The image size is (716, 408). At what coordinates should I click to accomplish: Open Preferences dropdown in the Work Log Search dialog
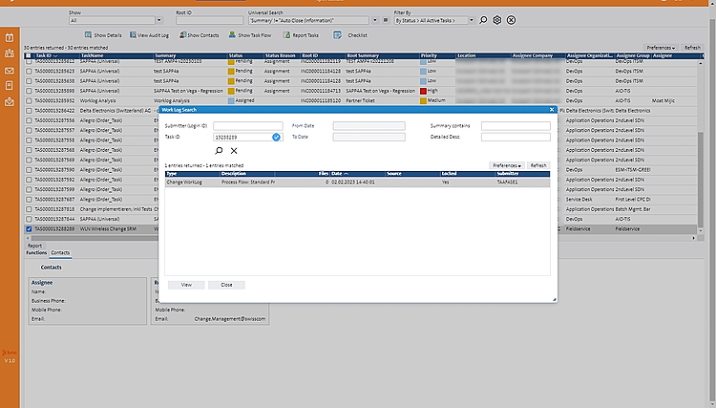506,165
